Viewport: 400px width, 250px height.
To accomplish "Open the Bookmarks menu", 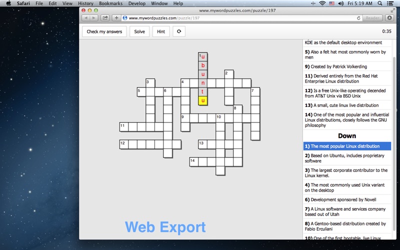I will tap(110, 3).
